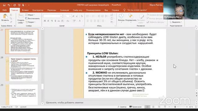Screen dimensions: 198x111
Task: Open spell check icon in status bar
Action: (16, 107)
